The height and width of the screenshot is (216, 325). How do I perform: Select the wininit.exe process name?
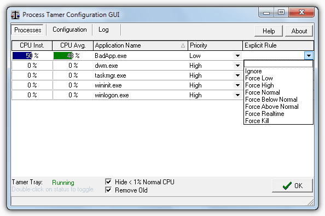point(108,85)
